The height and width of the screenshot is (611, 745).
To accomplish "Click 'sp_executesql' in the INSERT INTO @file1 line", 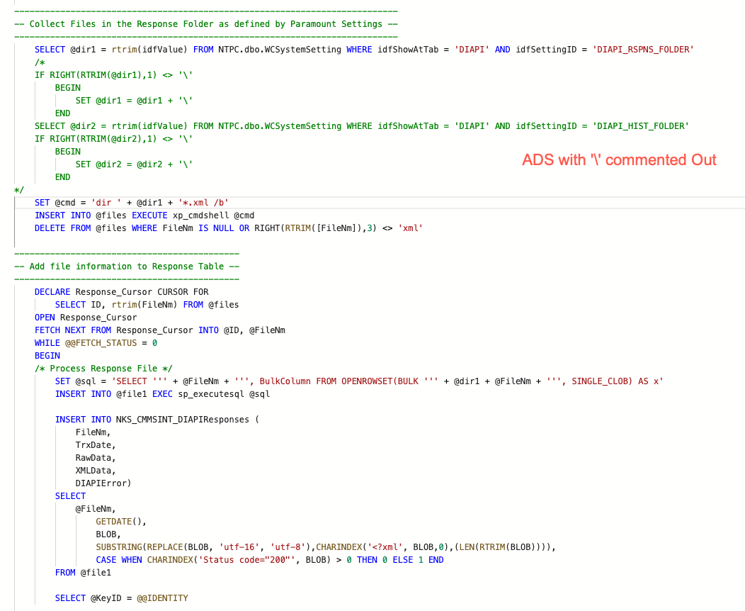I will 211,394.
